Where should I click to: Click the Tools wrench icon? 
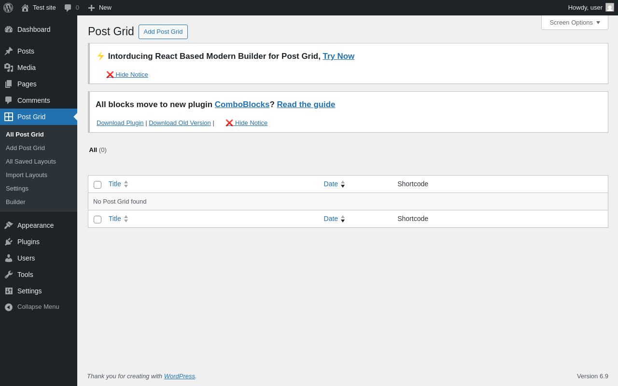(x=9, y=275)
